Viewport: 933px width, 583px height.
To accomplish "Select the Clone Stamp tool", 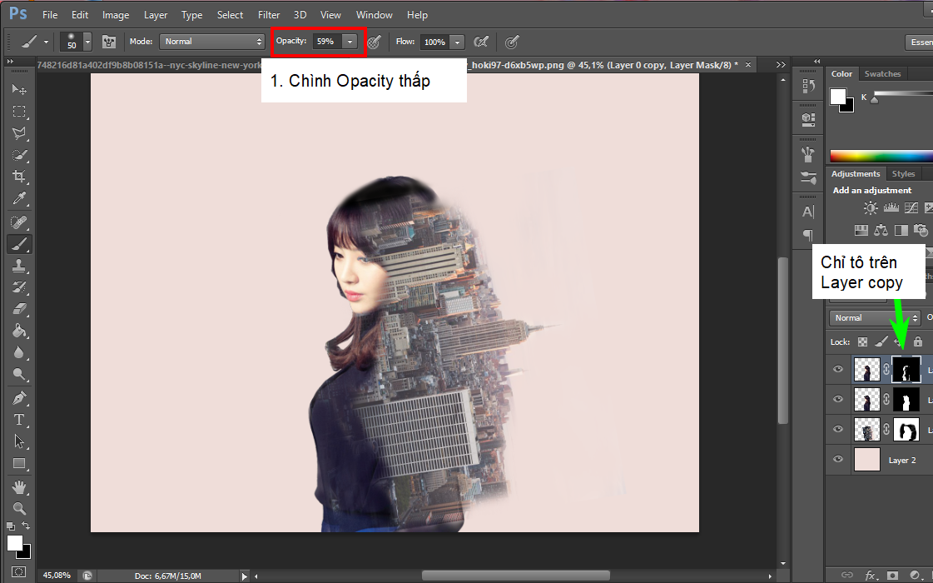I will [x=19, y=266].
